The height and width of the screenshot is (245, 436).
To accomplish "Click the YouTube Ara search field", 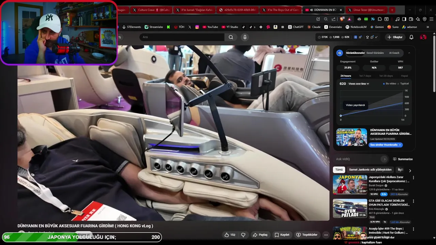I will coord(182,37).
